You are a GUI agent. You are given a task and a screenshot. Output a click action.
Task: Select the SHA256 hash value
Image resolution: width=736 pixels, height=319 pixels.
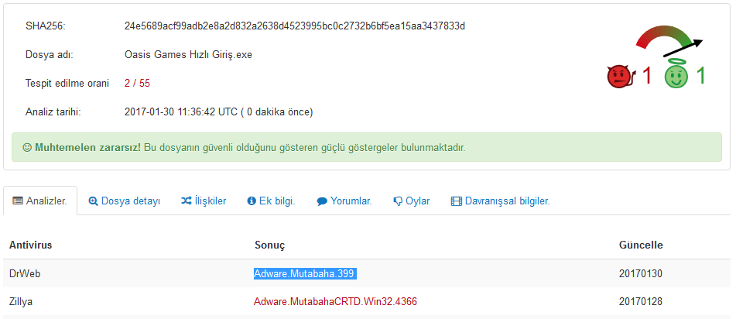coord(295,26)
